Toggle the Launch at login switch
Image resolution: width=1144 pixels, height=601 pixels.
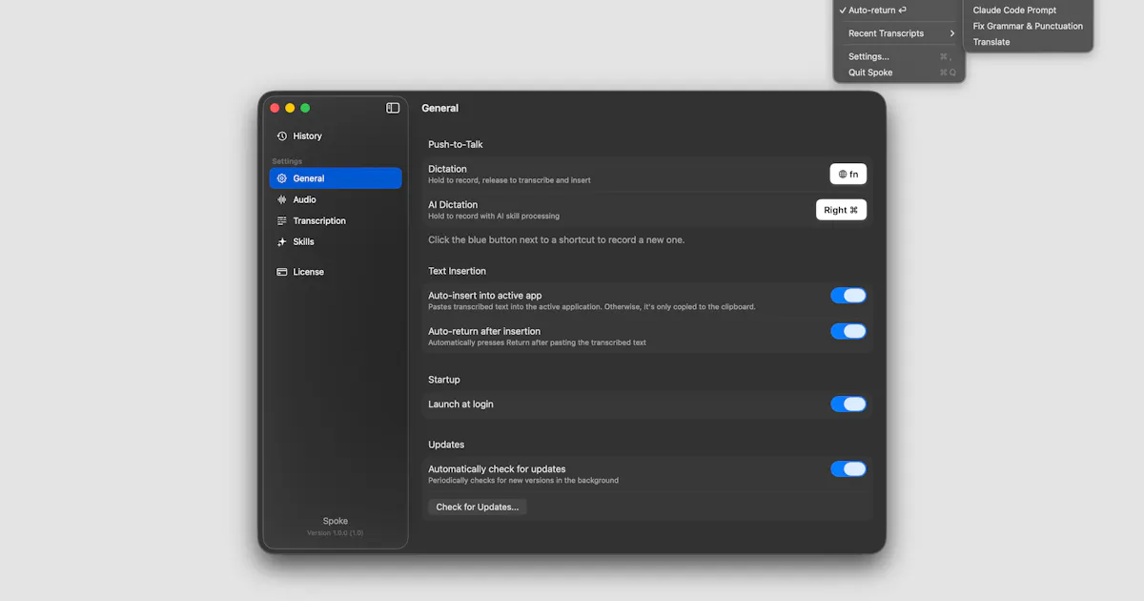coord(848,404)
